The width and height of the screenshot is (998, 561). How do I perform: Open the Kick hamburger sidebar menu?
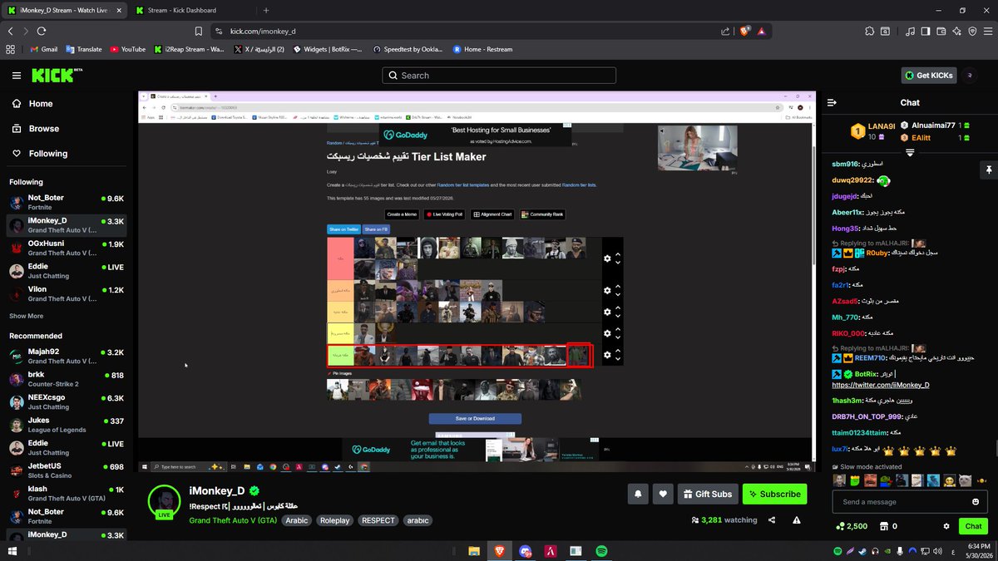click(x=17, y=76)
